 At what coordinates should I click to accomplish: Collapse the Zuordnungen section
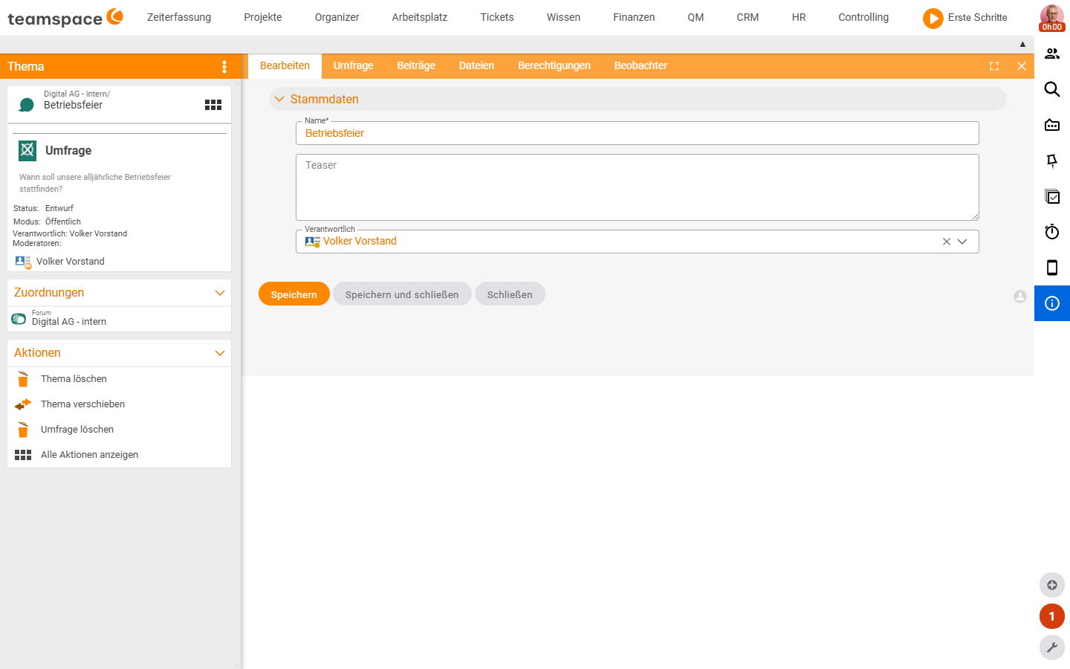coord(220,293)
